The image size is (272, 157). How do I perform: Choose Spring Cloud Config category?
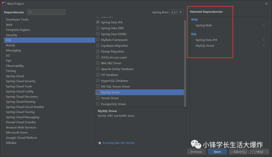coord(50,91)
